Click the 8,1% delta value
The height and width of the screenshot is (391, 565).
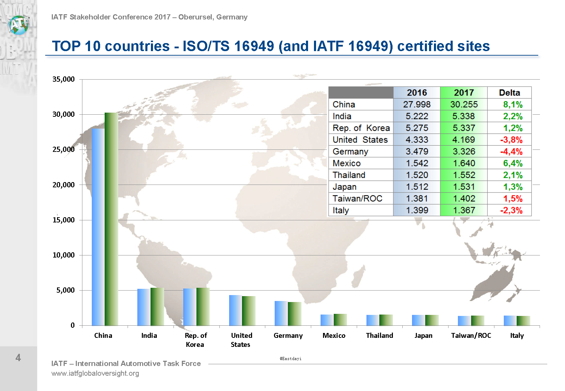tap(513, 105)
